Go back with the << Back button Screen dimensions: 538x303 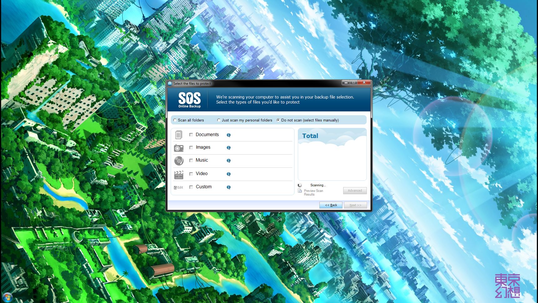(331, 205)
